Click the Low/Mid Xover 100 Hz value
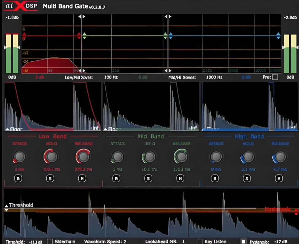299x244 pixels. click(111, 77)
